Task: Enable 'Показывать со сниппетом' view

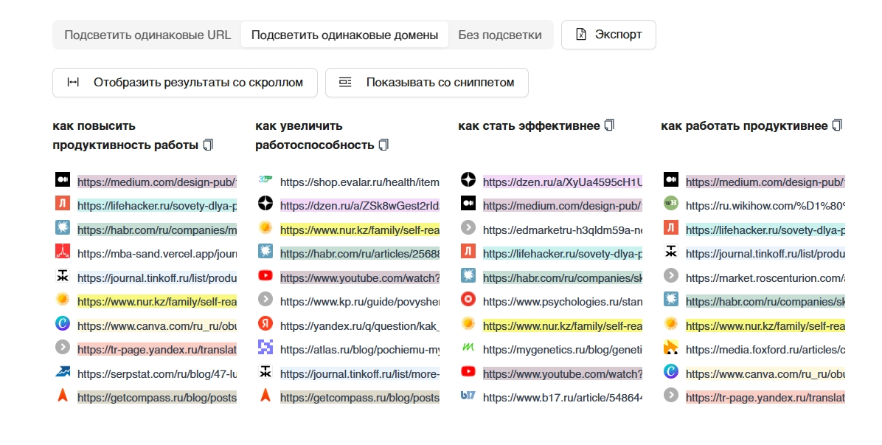Action: point(427,83)
